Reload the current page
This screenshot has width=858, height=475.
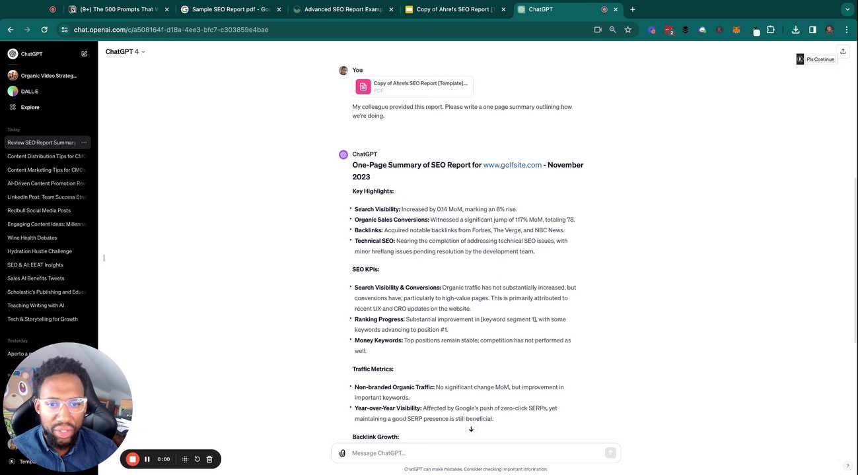coord(44,30)
